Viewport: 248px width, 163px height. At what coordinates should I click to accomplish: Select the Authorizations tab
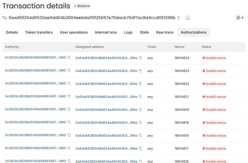(194, 32)
